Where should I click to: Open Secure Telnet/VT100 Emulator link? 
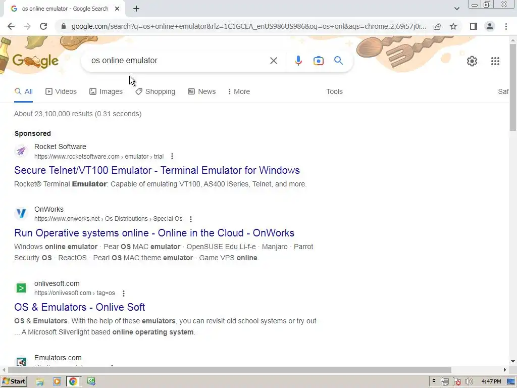tap(157, 170)
